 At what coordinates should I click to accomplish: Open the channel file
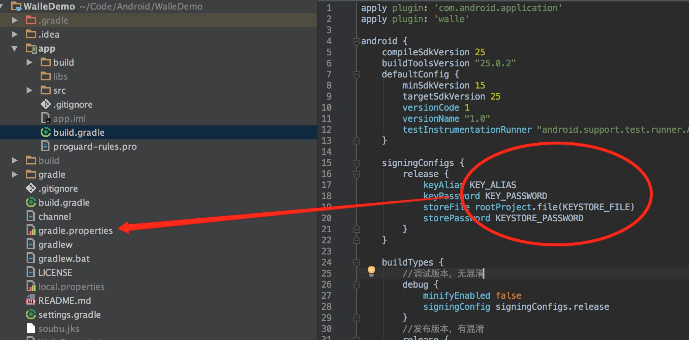[x=55, y=216]
